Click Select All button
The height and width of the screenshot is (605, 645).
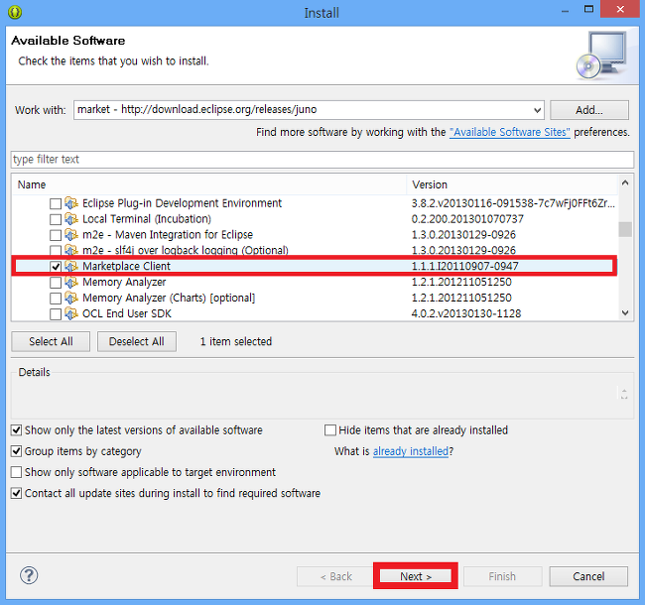pos(51,341)
